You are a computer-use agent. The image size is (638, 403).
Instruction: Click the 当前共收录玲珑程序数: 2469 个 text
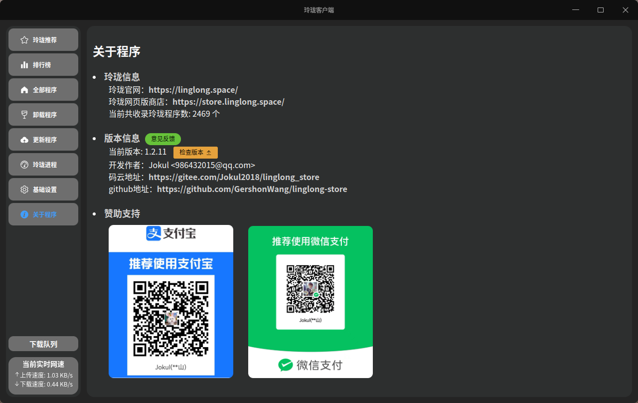pos(164,114)
